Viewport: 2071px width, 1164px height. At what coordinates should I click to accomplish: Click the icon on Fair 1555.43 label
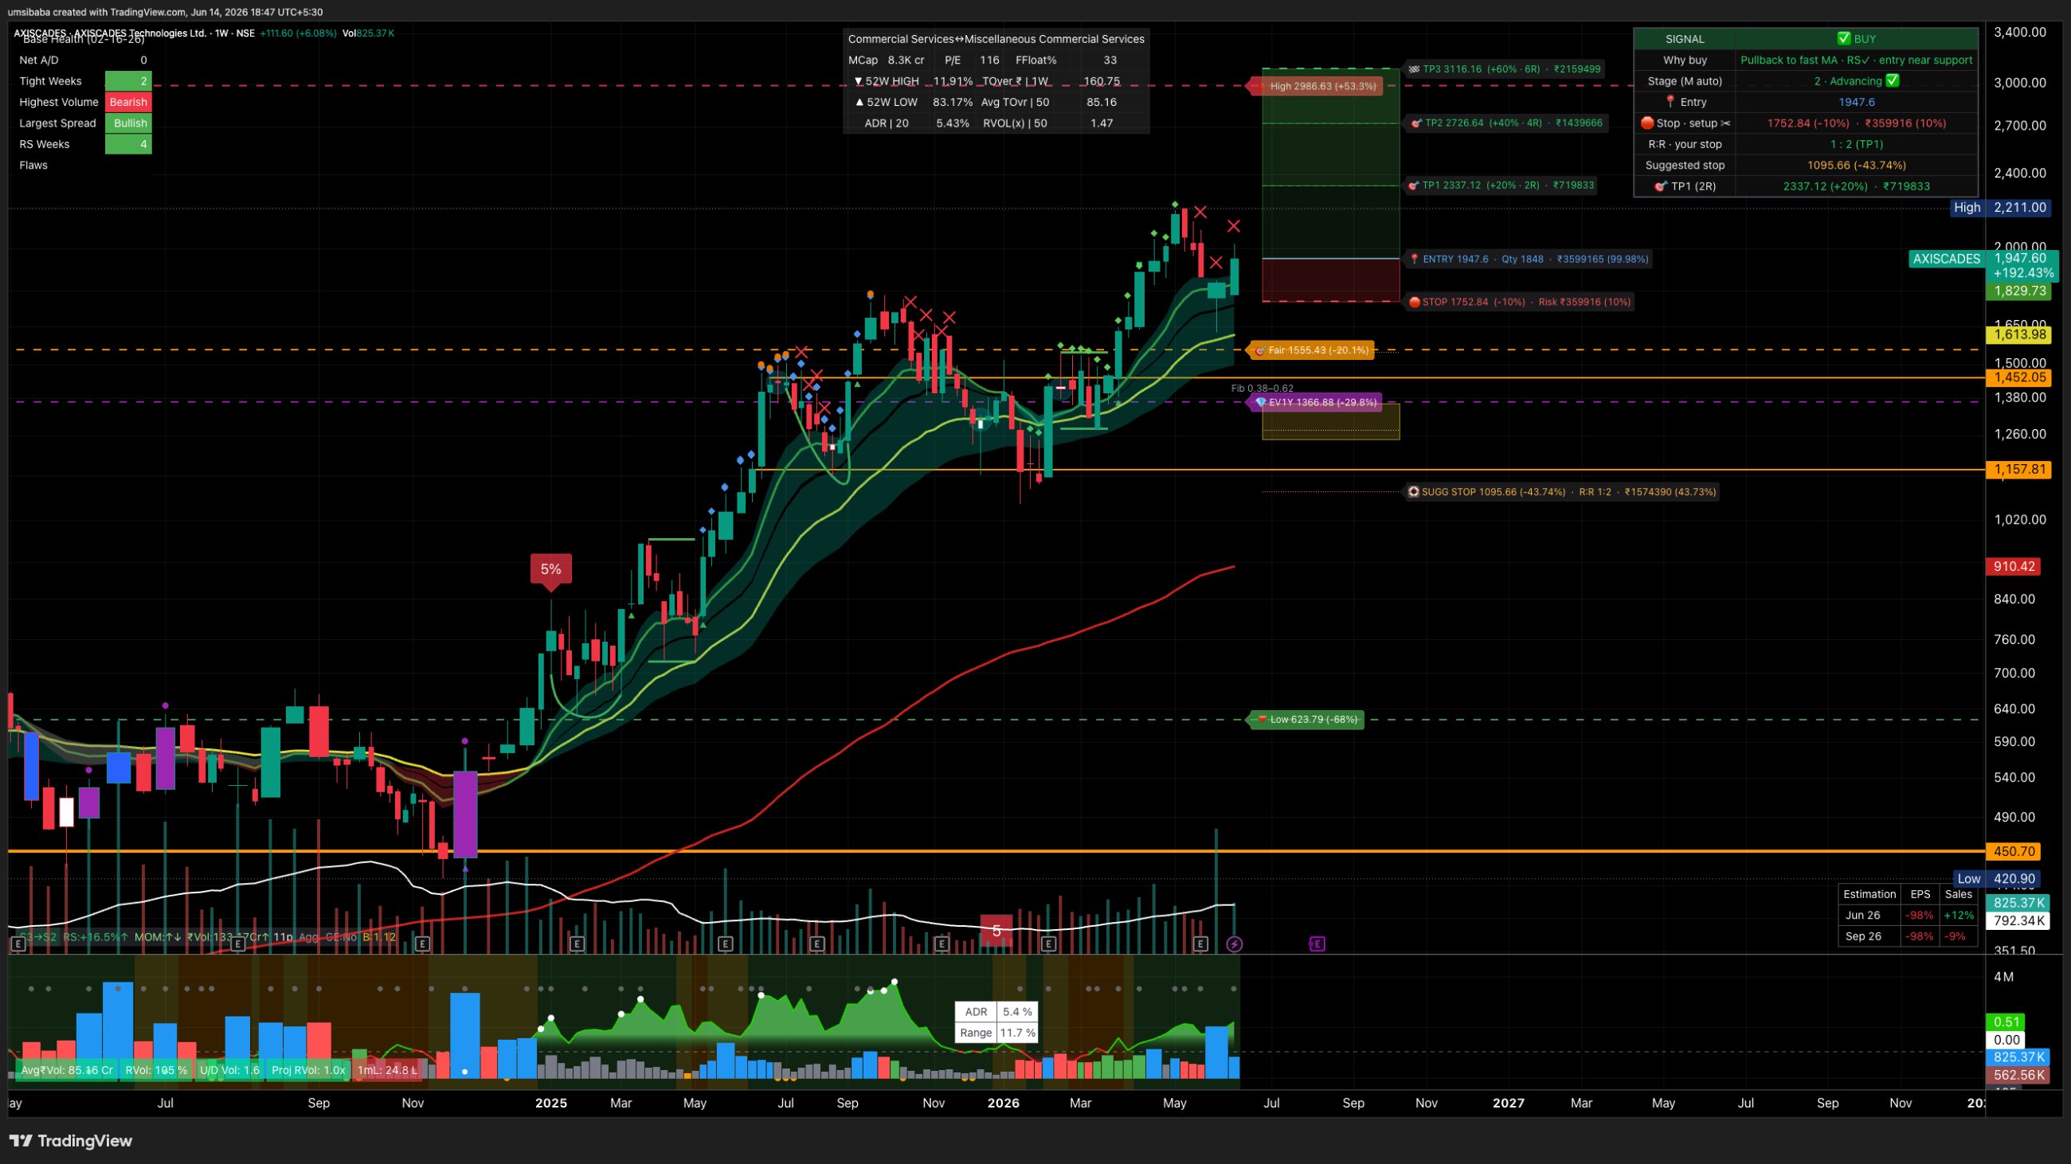[1260, 350]
